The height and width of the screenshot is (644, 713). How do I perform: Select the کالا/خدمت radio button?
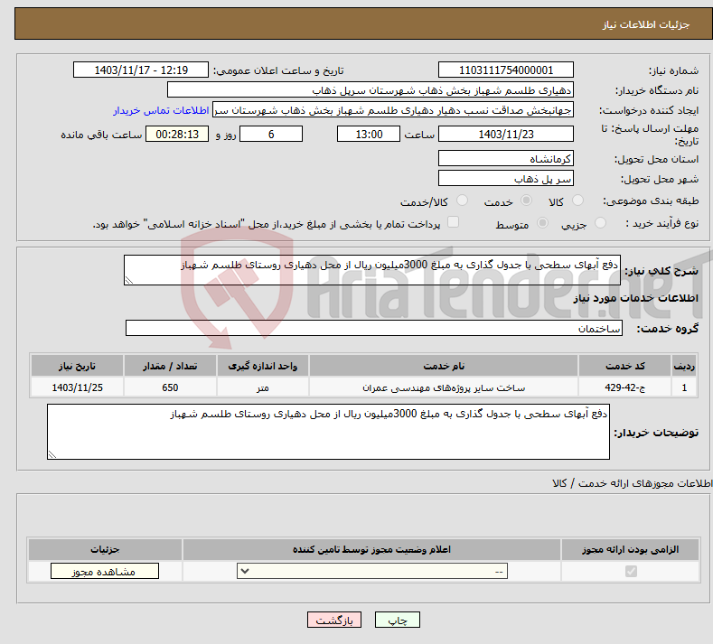point(462,201)
